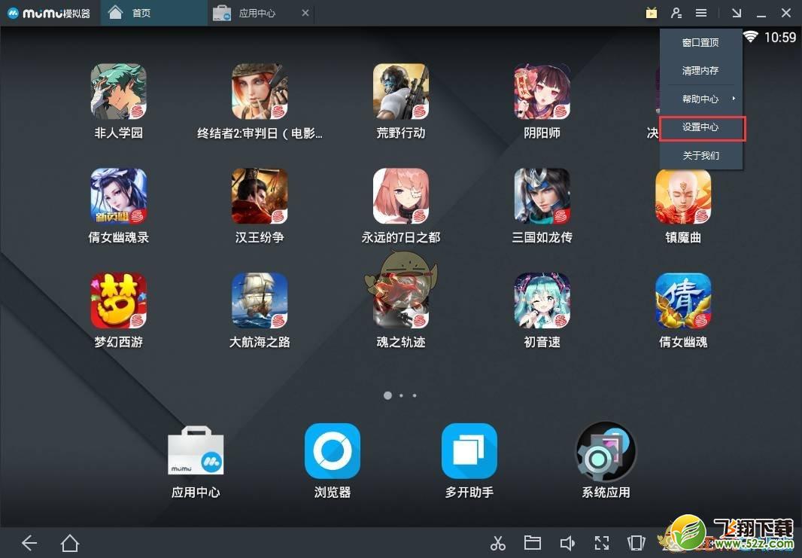Image resolution: width=802 pixels, height=558 pixels.
Task: Launch the 魂之轨迹 game
Action: tap(400, 300)
